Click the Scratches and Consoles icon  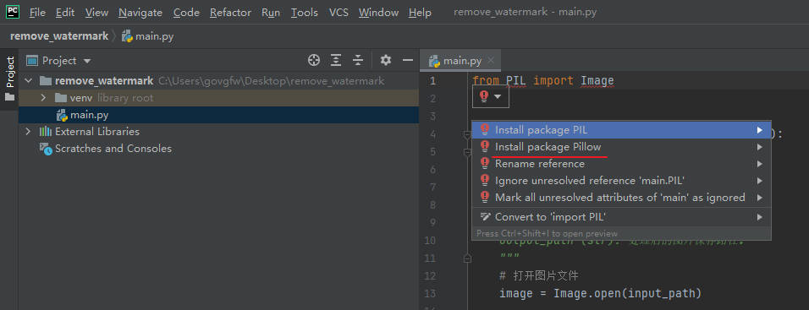point(47,149)
